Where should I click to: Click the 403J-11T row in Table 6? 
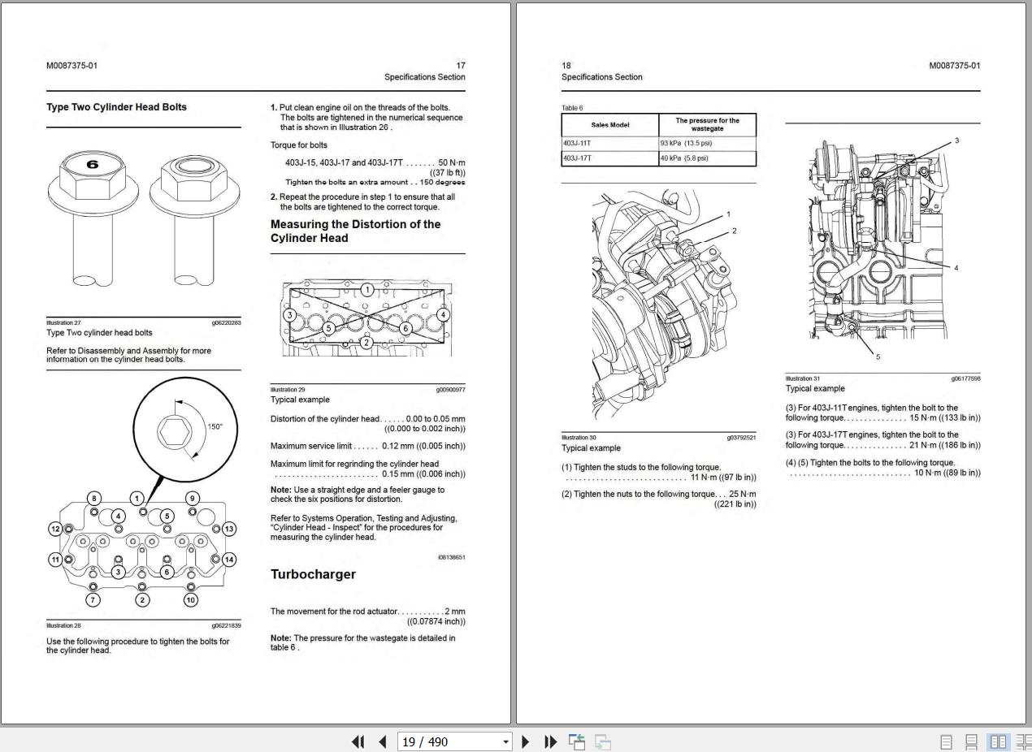point(658,143)
